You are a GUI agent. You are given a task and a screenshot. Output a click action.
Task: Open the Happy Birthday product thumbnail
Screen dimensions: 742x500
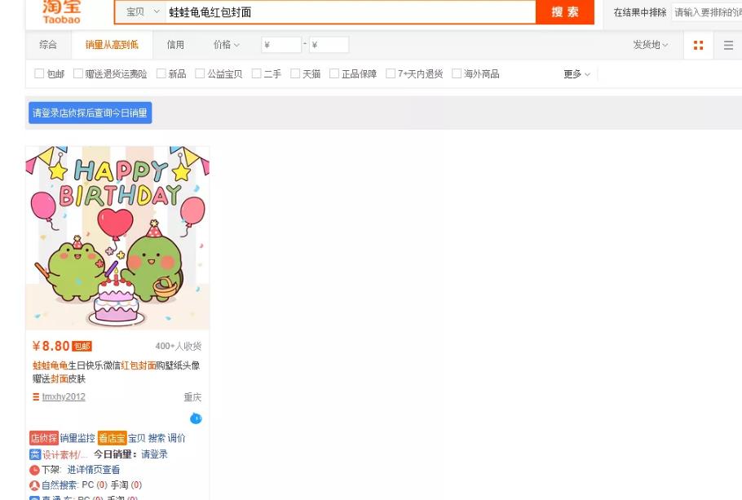(117, 237)
